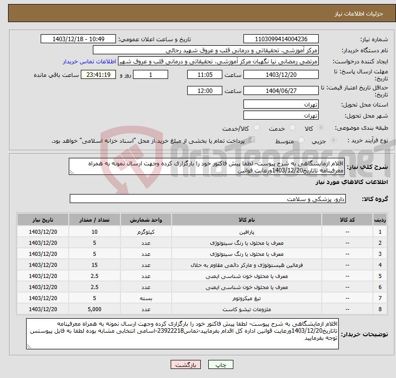Click the شرح کلی نیاز description textarea
396x378 pixels.
207,166
